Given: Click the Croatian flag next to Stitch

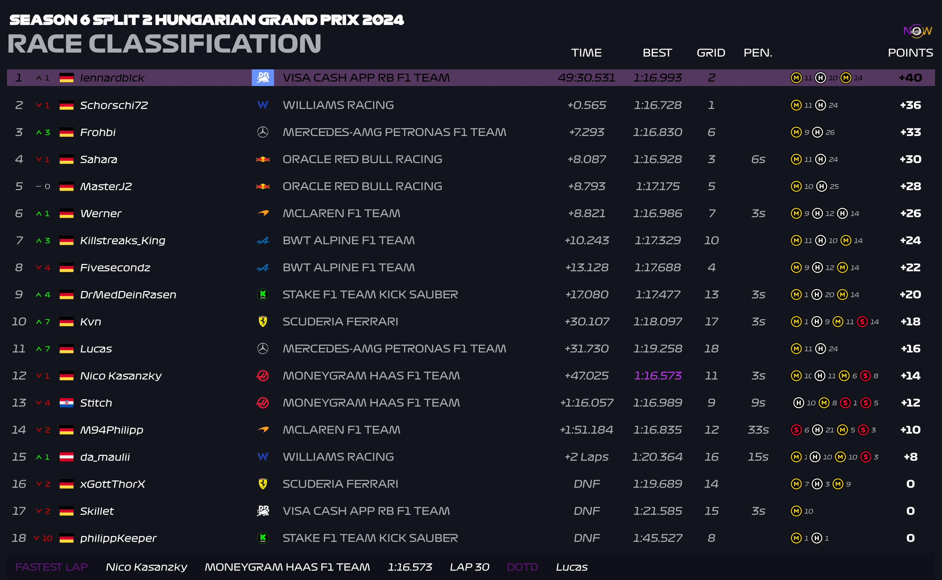Looking at the screenshot, I should tap(66, 403).
